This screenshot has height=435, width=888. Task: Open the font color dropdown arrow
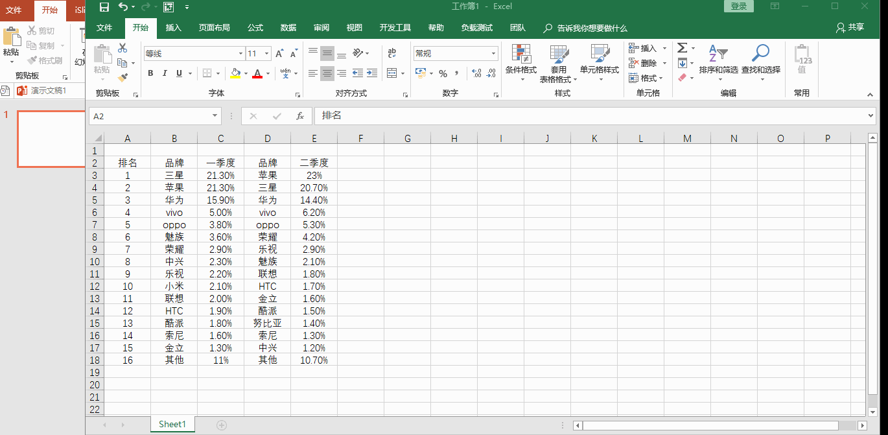pos(268,73)
